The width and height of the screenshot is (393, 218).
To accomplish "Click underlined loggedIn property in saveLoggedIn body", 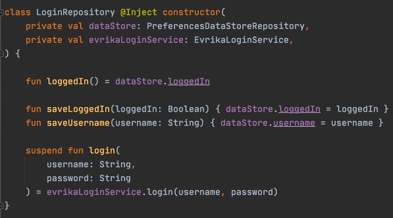I will click(x=299, y=109).
